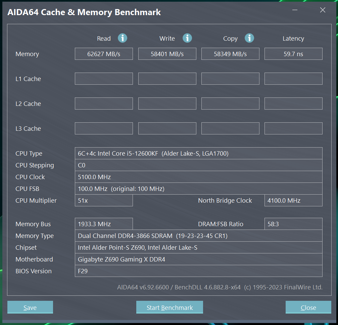Click the empty L1 Cache Copy field
The image size is (338, 325).
pos(230,79)
